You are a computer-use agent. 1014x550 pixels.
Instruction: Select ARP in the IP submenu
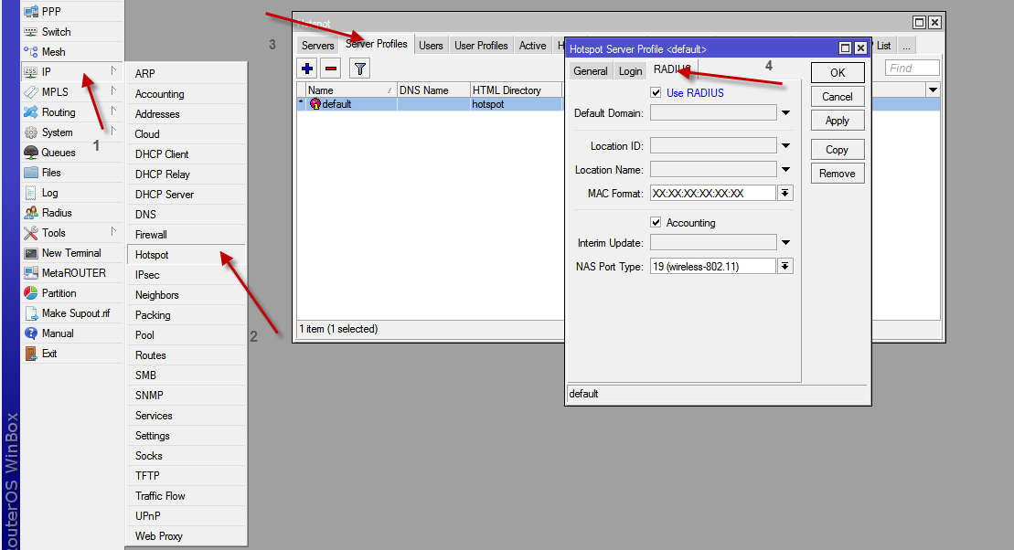coord(187,74)
